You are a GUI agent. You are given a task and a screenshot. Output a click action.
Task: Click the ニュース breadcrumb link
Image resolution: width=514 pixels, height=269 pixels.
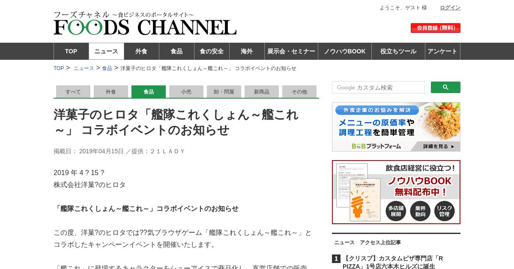(x=84, y=68)
